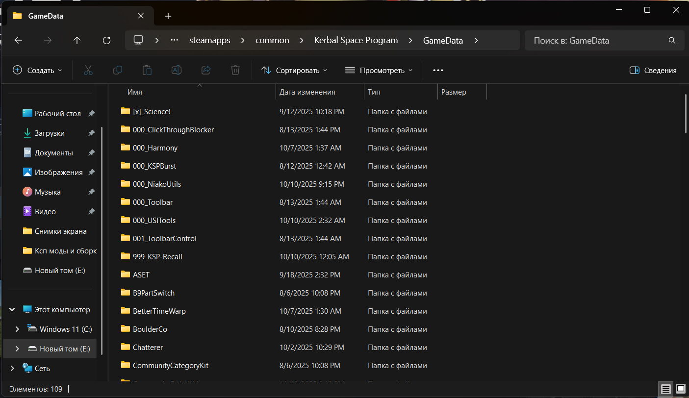
Task: Open Изображения in the sidebar
Action: 52,173
